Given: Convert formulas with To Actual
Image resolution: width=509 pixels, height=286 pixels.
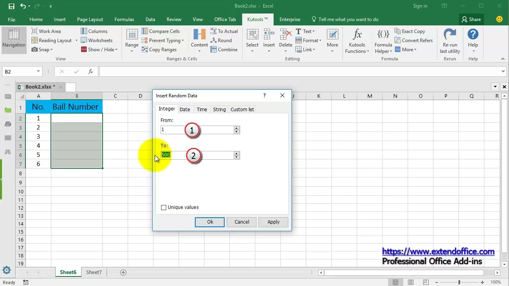Looking at the screenshot, I should tap(224, 31).
